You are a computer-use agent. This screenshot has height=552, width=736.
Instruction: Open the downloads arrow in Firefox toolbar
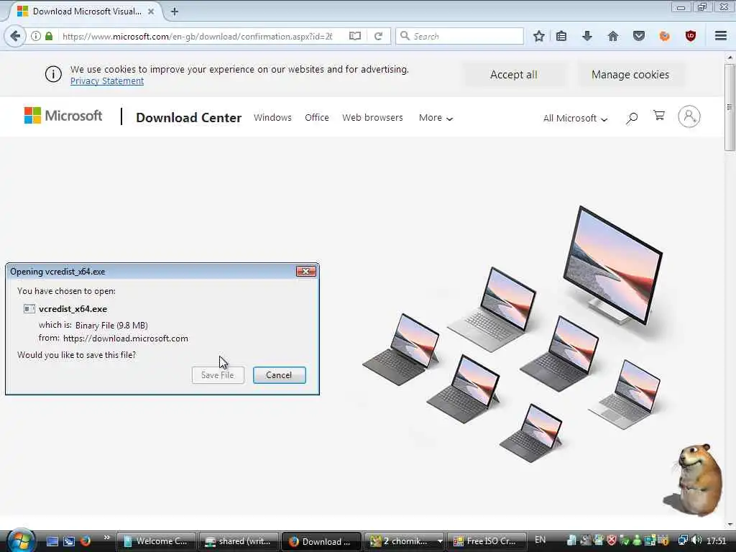coord(587,36)
